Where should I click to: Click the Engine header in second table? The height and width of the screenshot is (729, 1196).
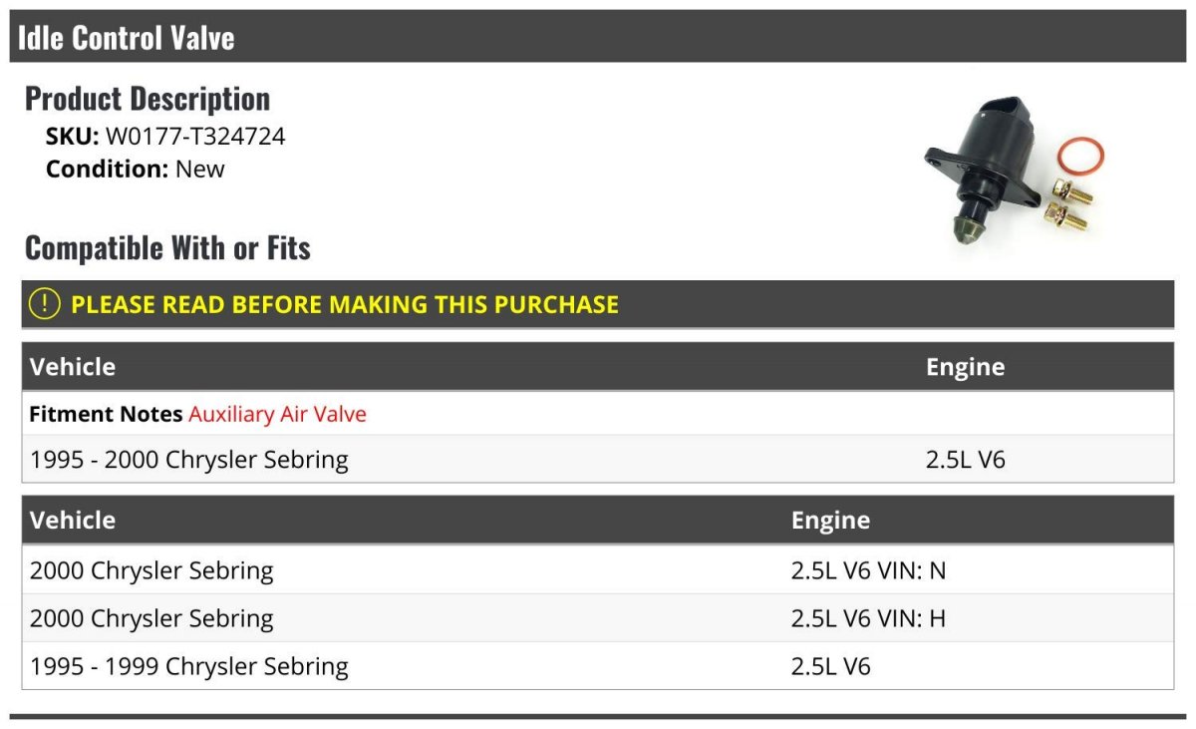(x=830, y=520)
